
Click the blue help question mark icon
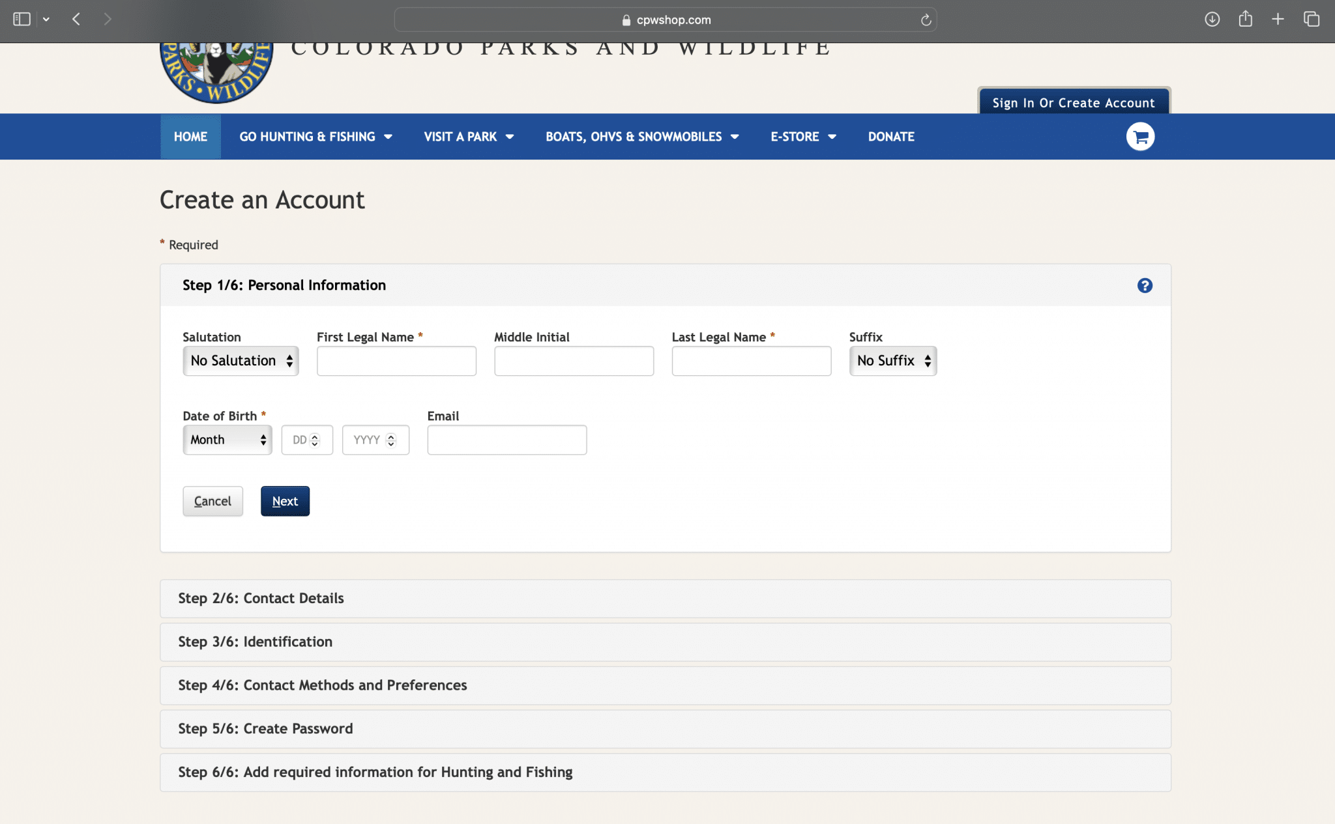coord(1145,285)
